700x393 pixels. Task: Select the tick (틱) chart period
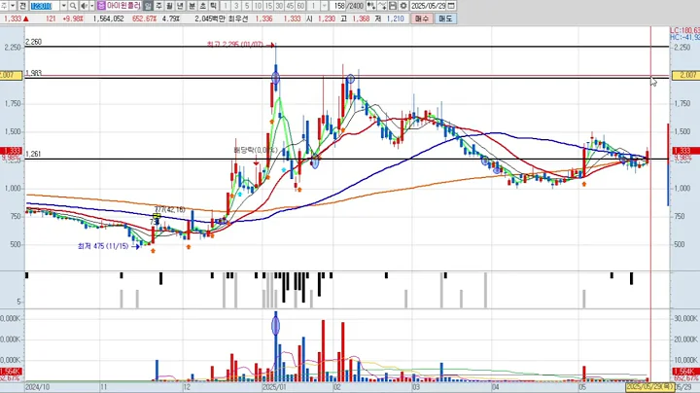tap(213, 6)
